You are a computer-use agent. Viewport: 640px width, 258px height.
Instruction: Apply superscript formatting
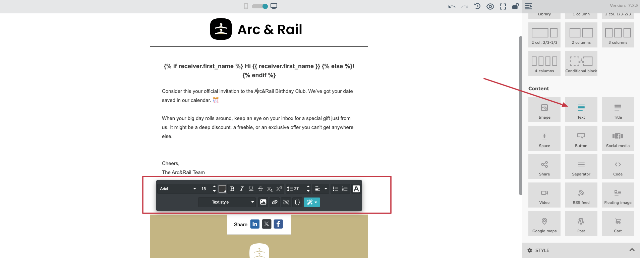point(279,189)
